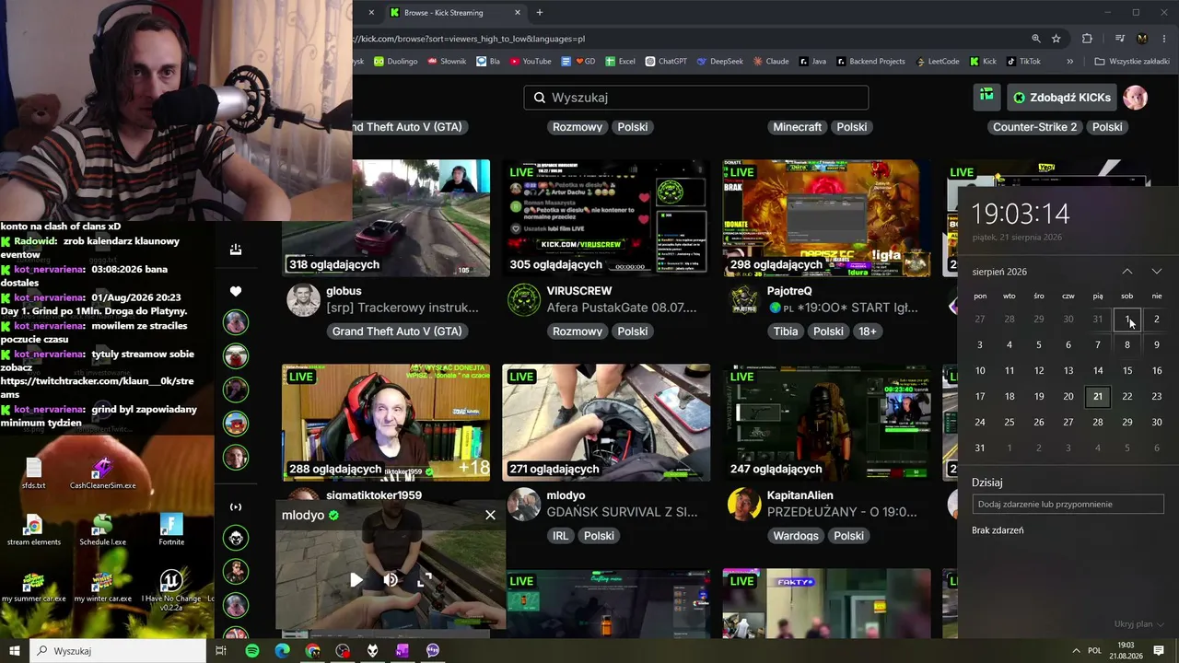Go to previous month in calendar
Image resolution: width=1179 pixels, height=663 pixels.
1126,272
